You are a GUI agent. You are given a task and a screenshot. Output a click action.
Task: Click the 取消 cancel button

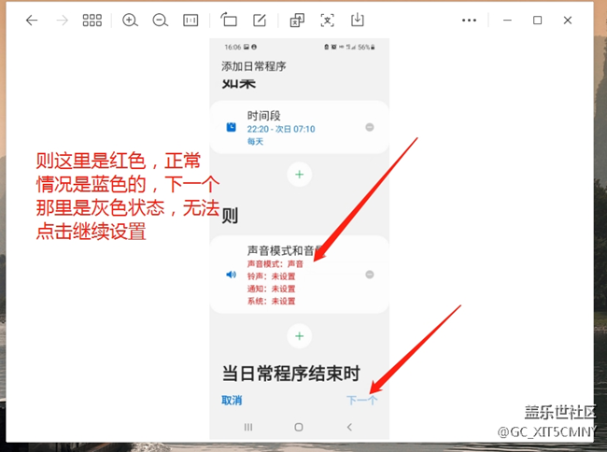[232, 400]
